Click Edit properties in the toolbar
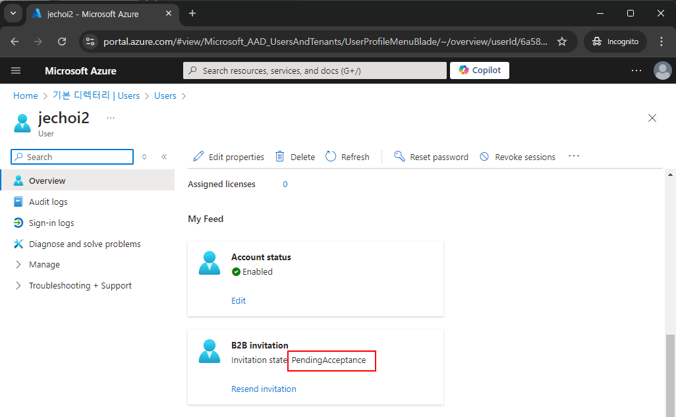 (229, 157)
